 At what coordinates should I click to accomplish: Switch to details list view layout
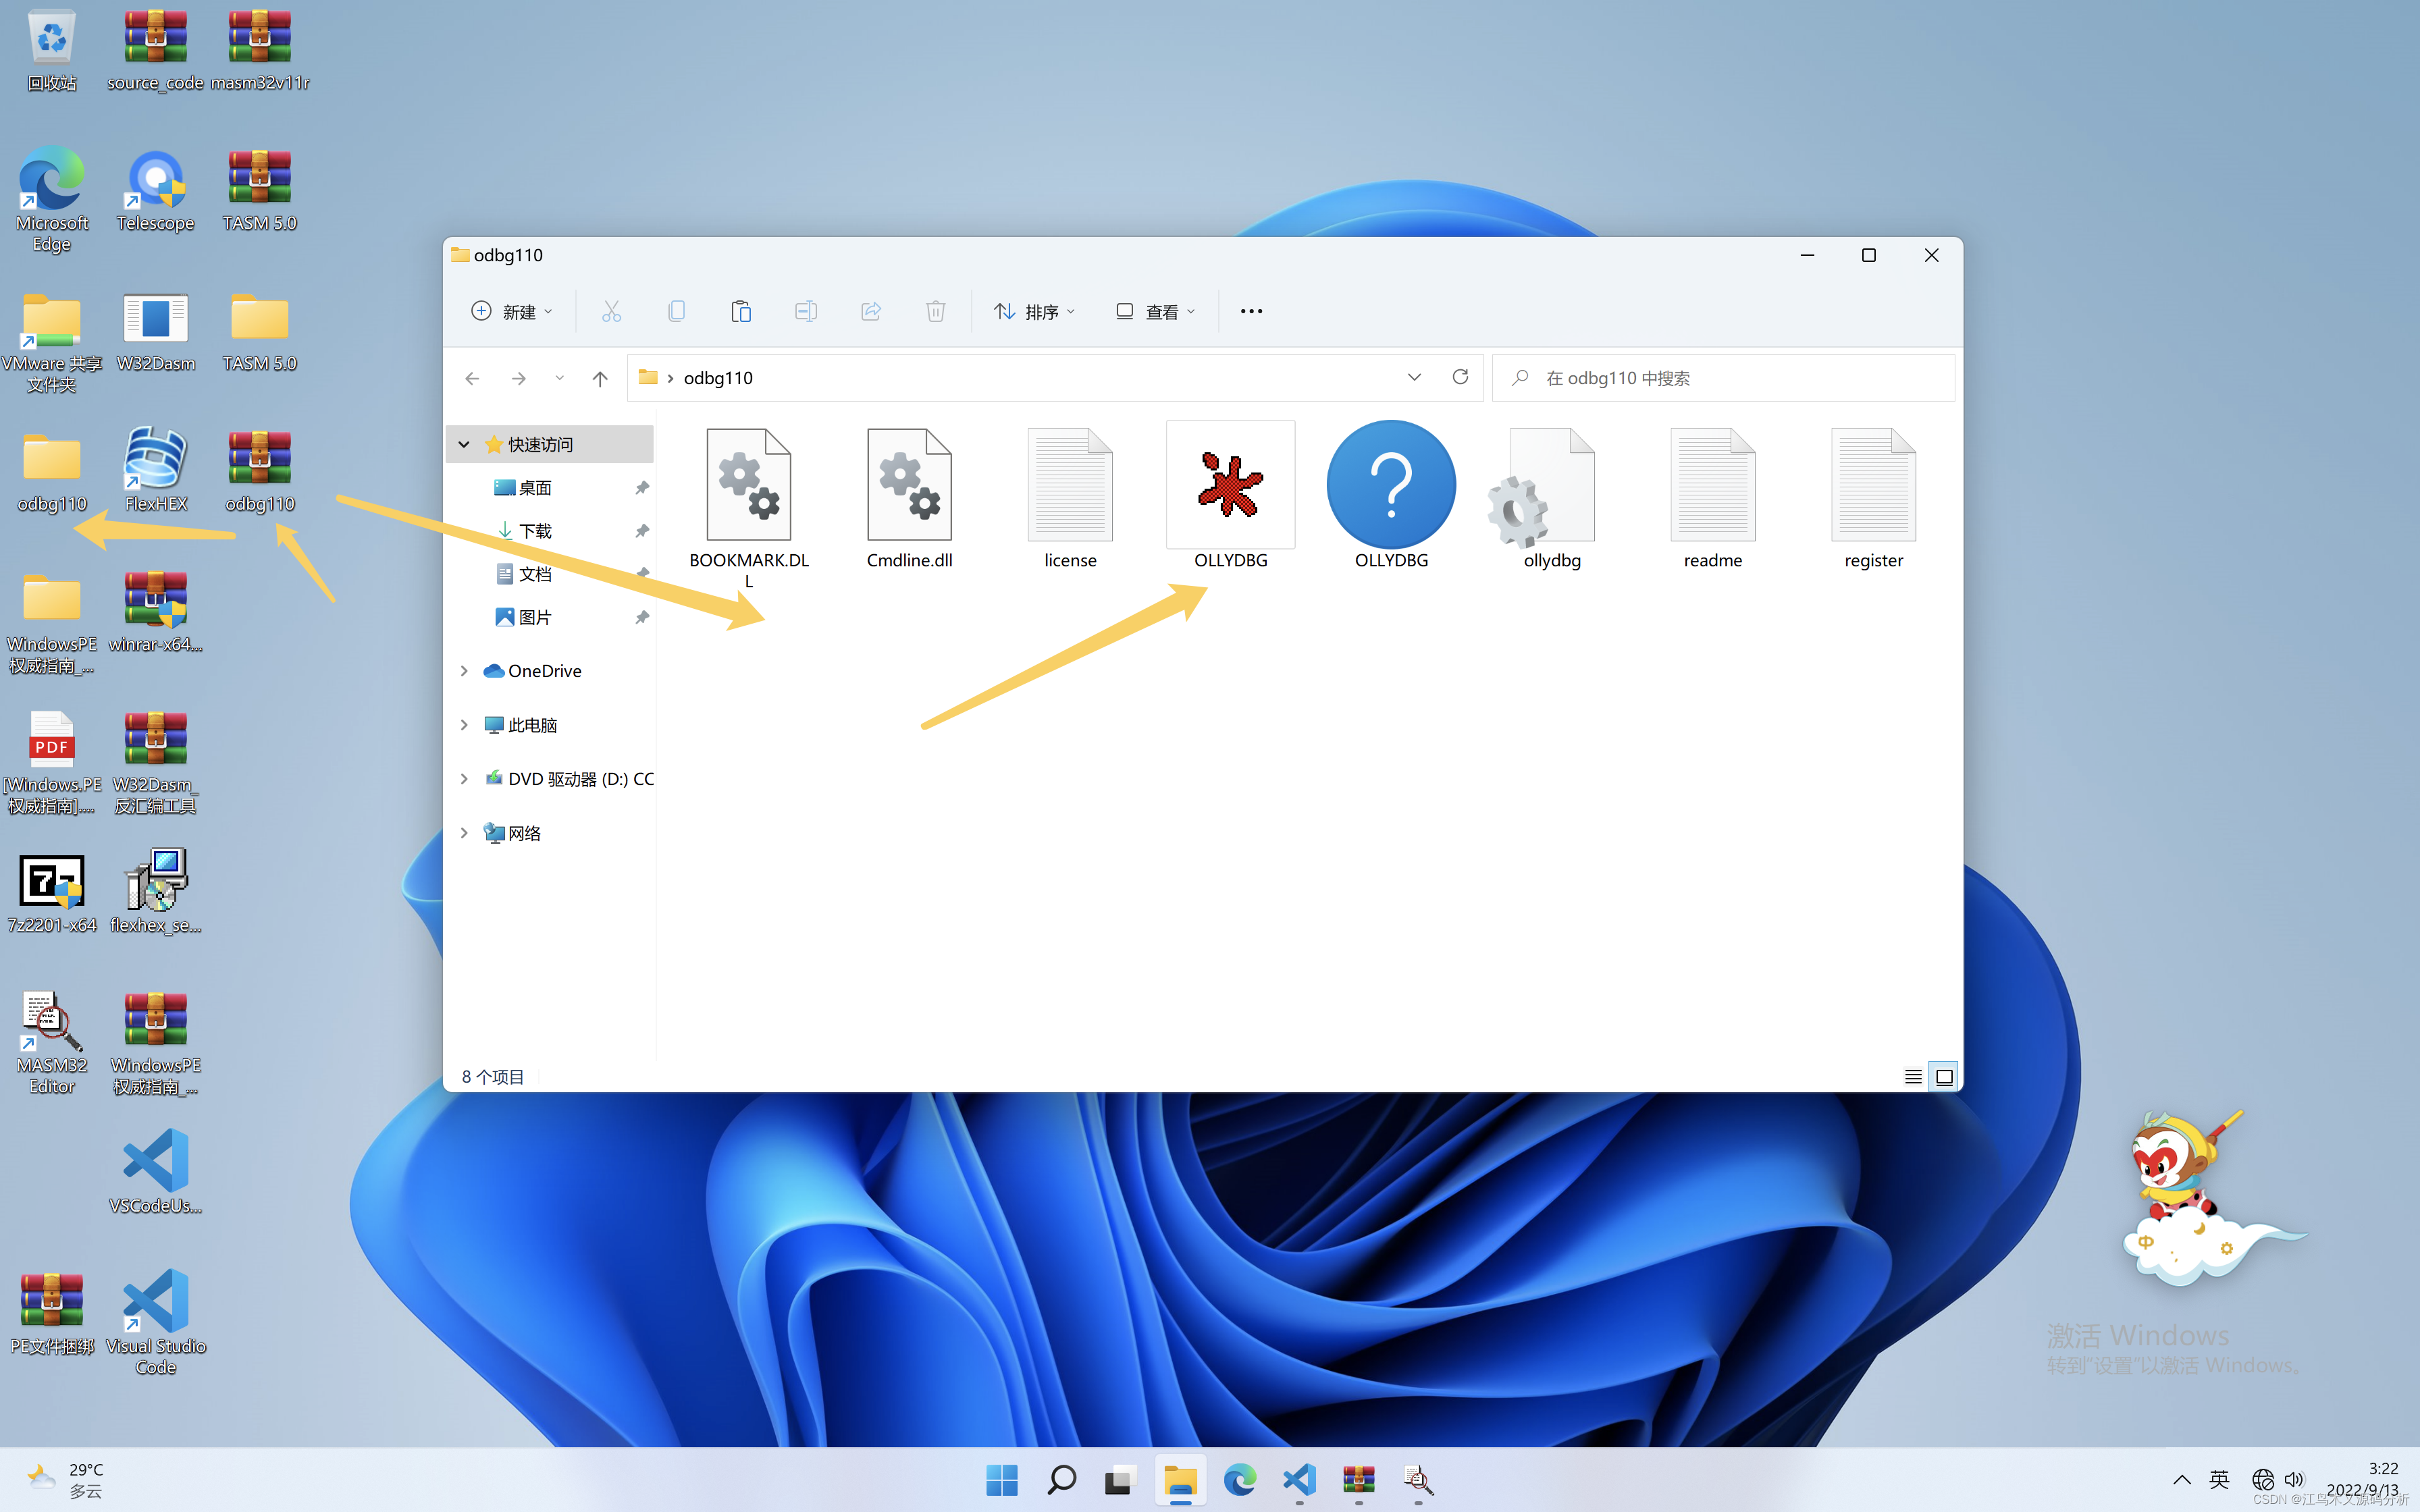point(1913,1077)
